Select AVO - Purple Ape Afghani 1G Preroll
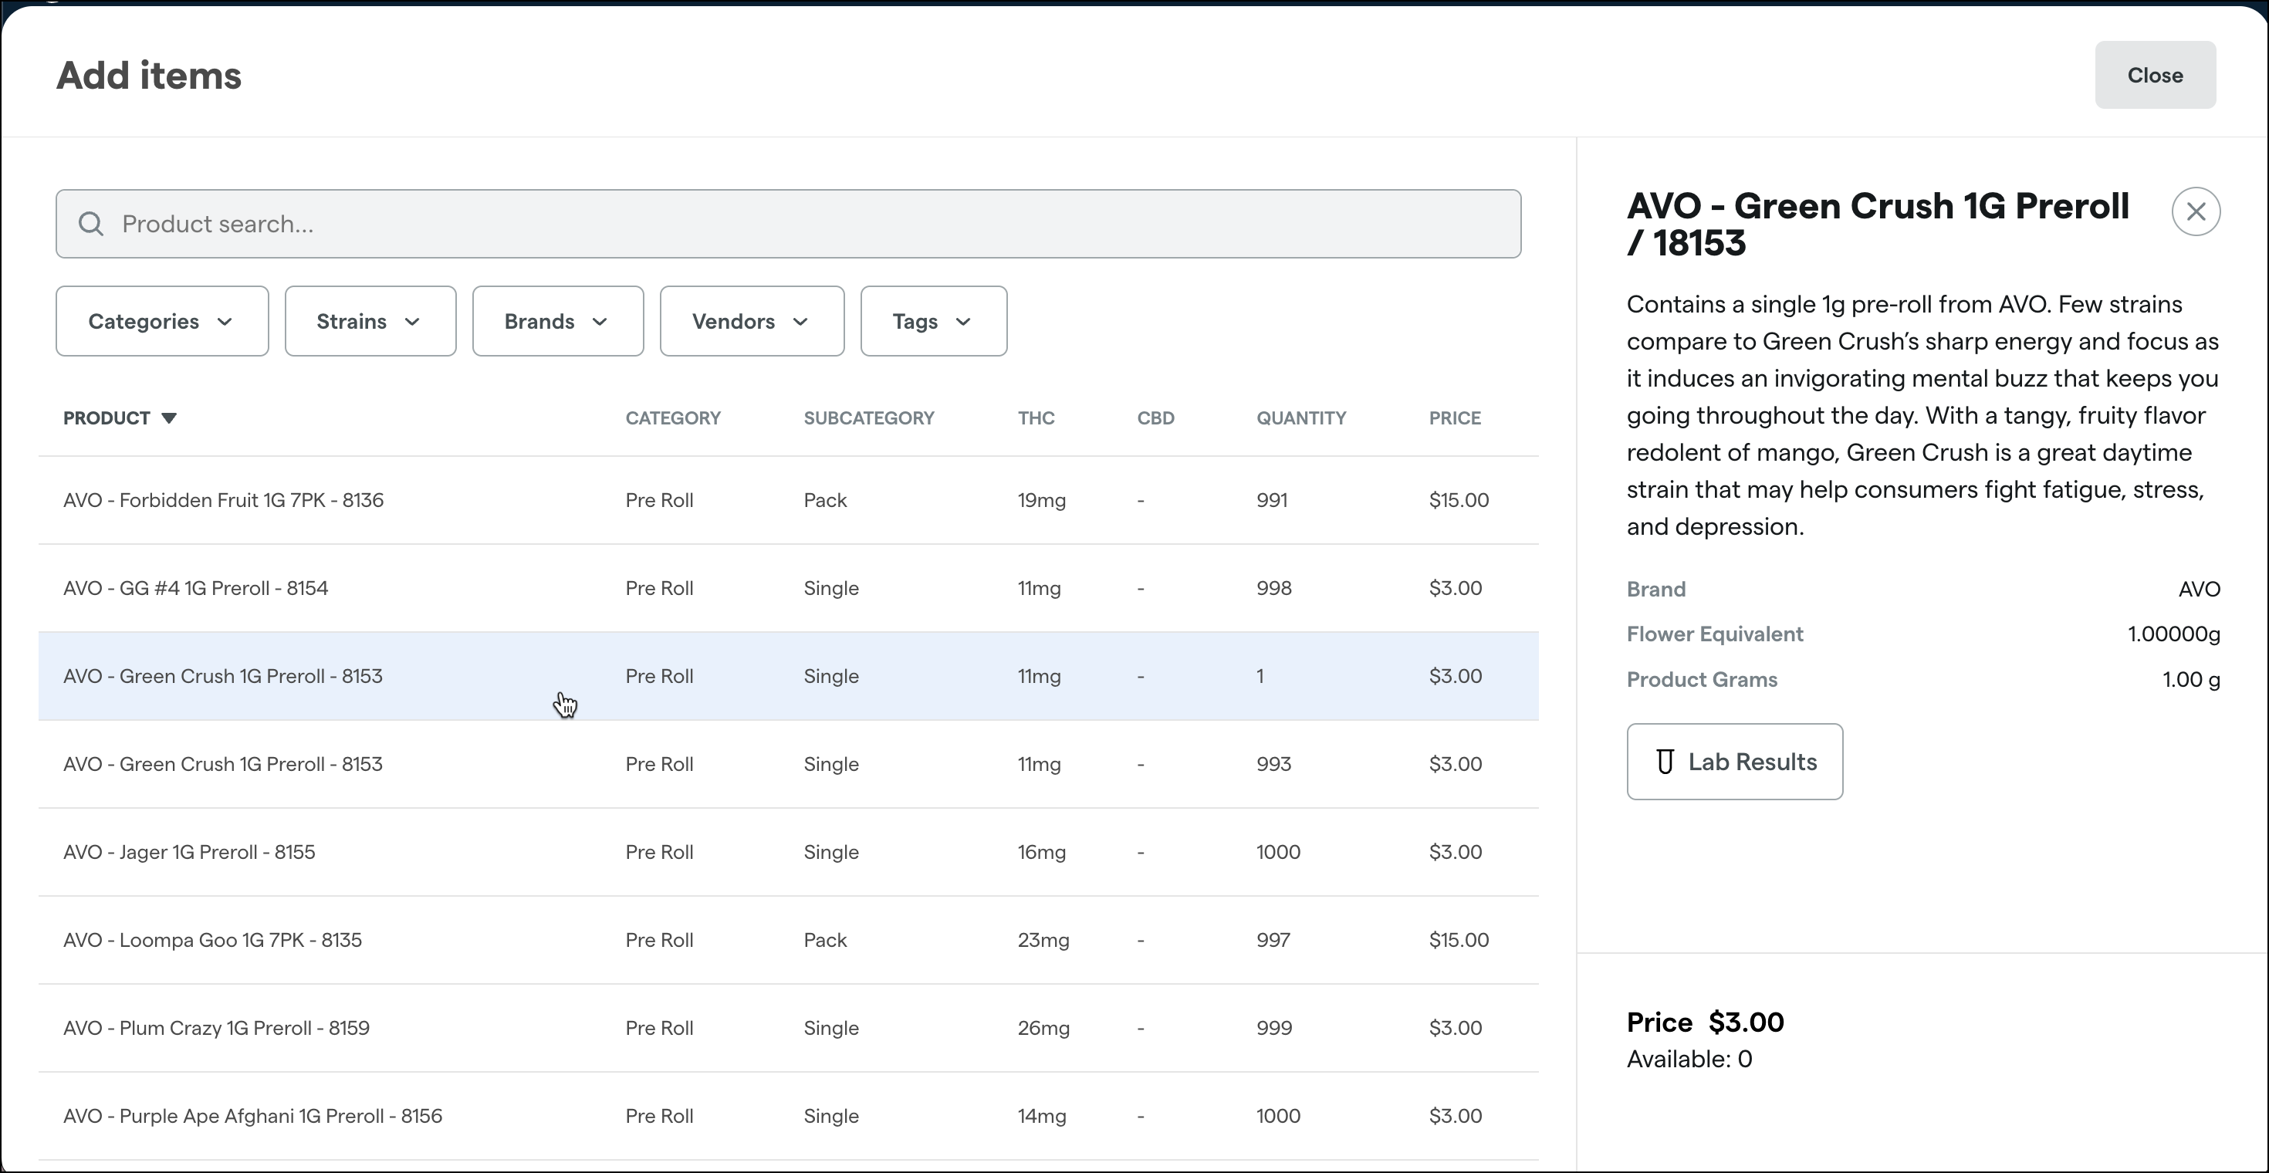2269x1173 pixels. tap(788, 1117)
